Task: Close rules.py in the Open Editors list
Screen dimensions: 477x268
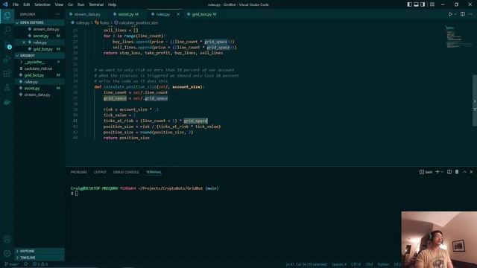Action: pyautogui.click(x=24, y=42)
